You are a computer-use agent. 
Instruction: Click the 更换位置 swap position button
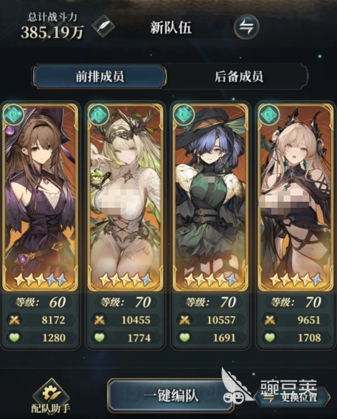click(x=293, y=397)
